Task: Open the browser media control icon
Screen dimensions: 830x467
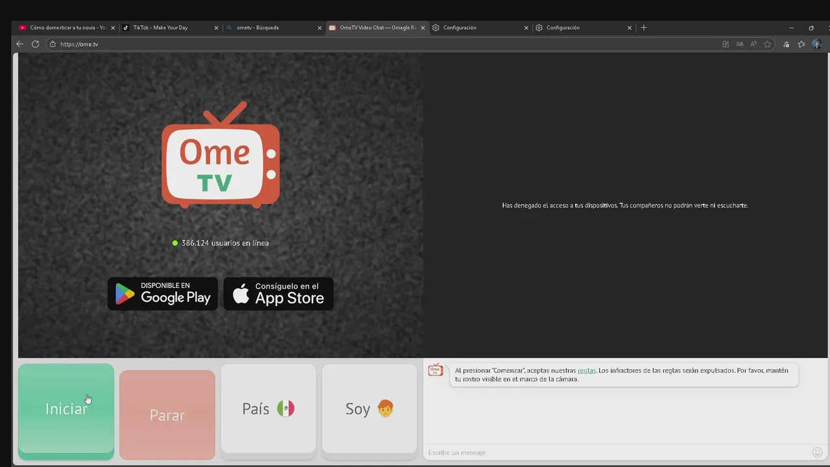Action: [786, 44]
